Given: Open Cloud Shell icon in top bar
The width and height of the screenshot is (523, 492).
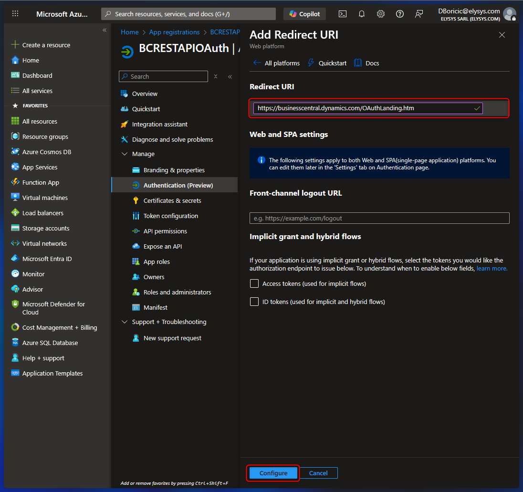Looking at the screenshot, I should (343, 14).
